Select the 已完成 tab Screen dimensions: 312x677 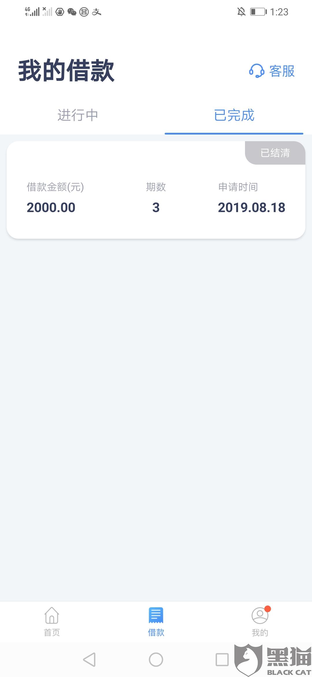pyautogui.click(x=234, y=115)
